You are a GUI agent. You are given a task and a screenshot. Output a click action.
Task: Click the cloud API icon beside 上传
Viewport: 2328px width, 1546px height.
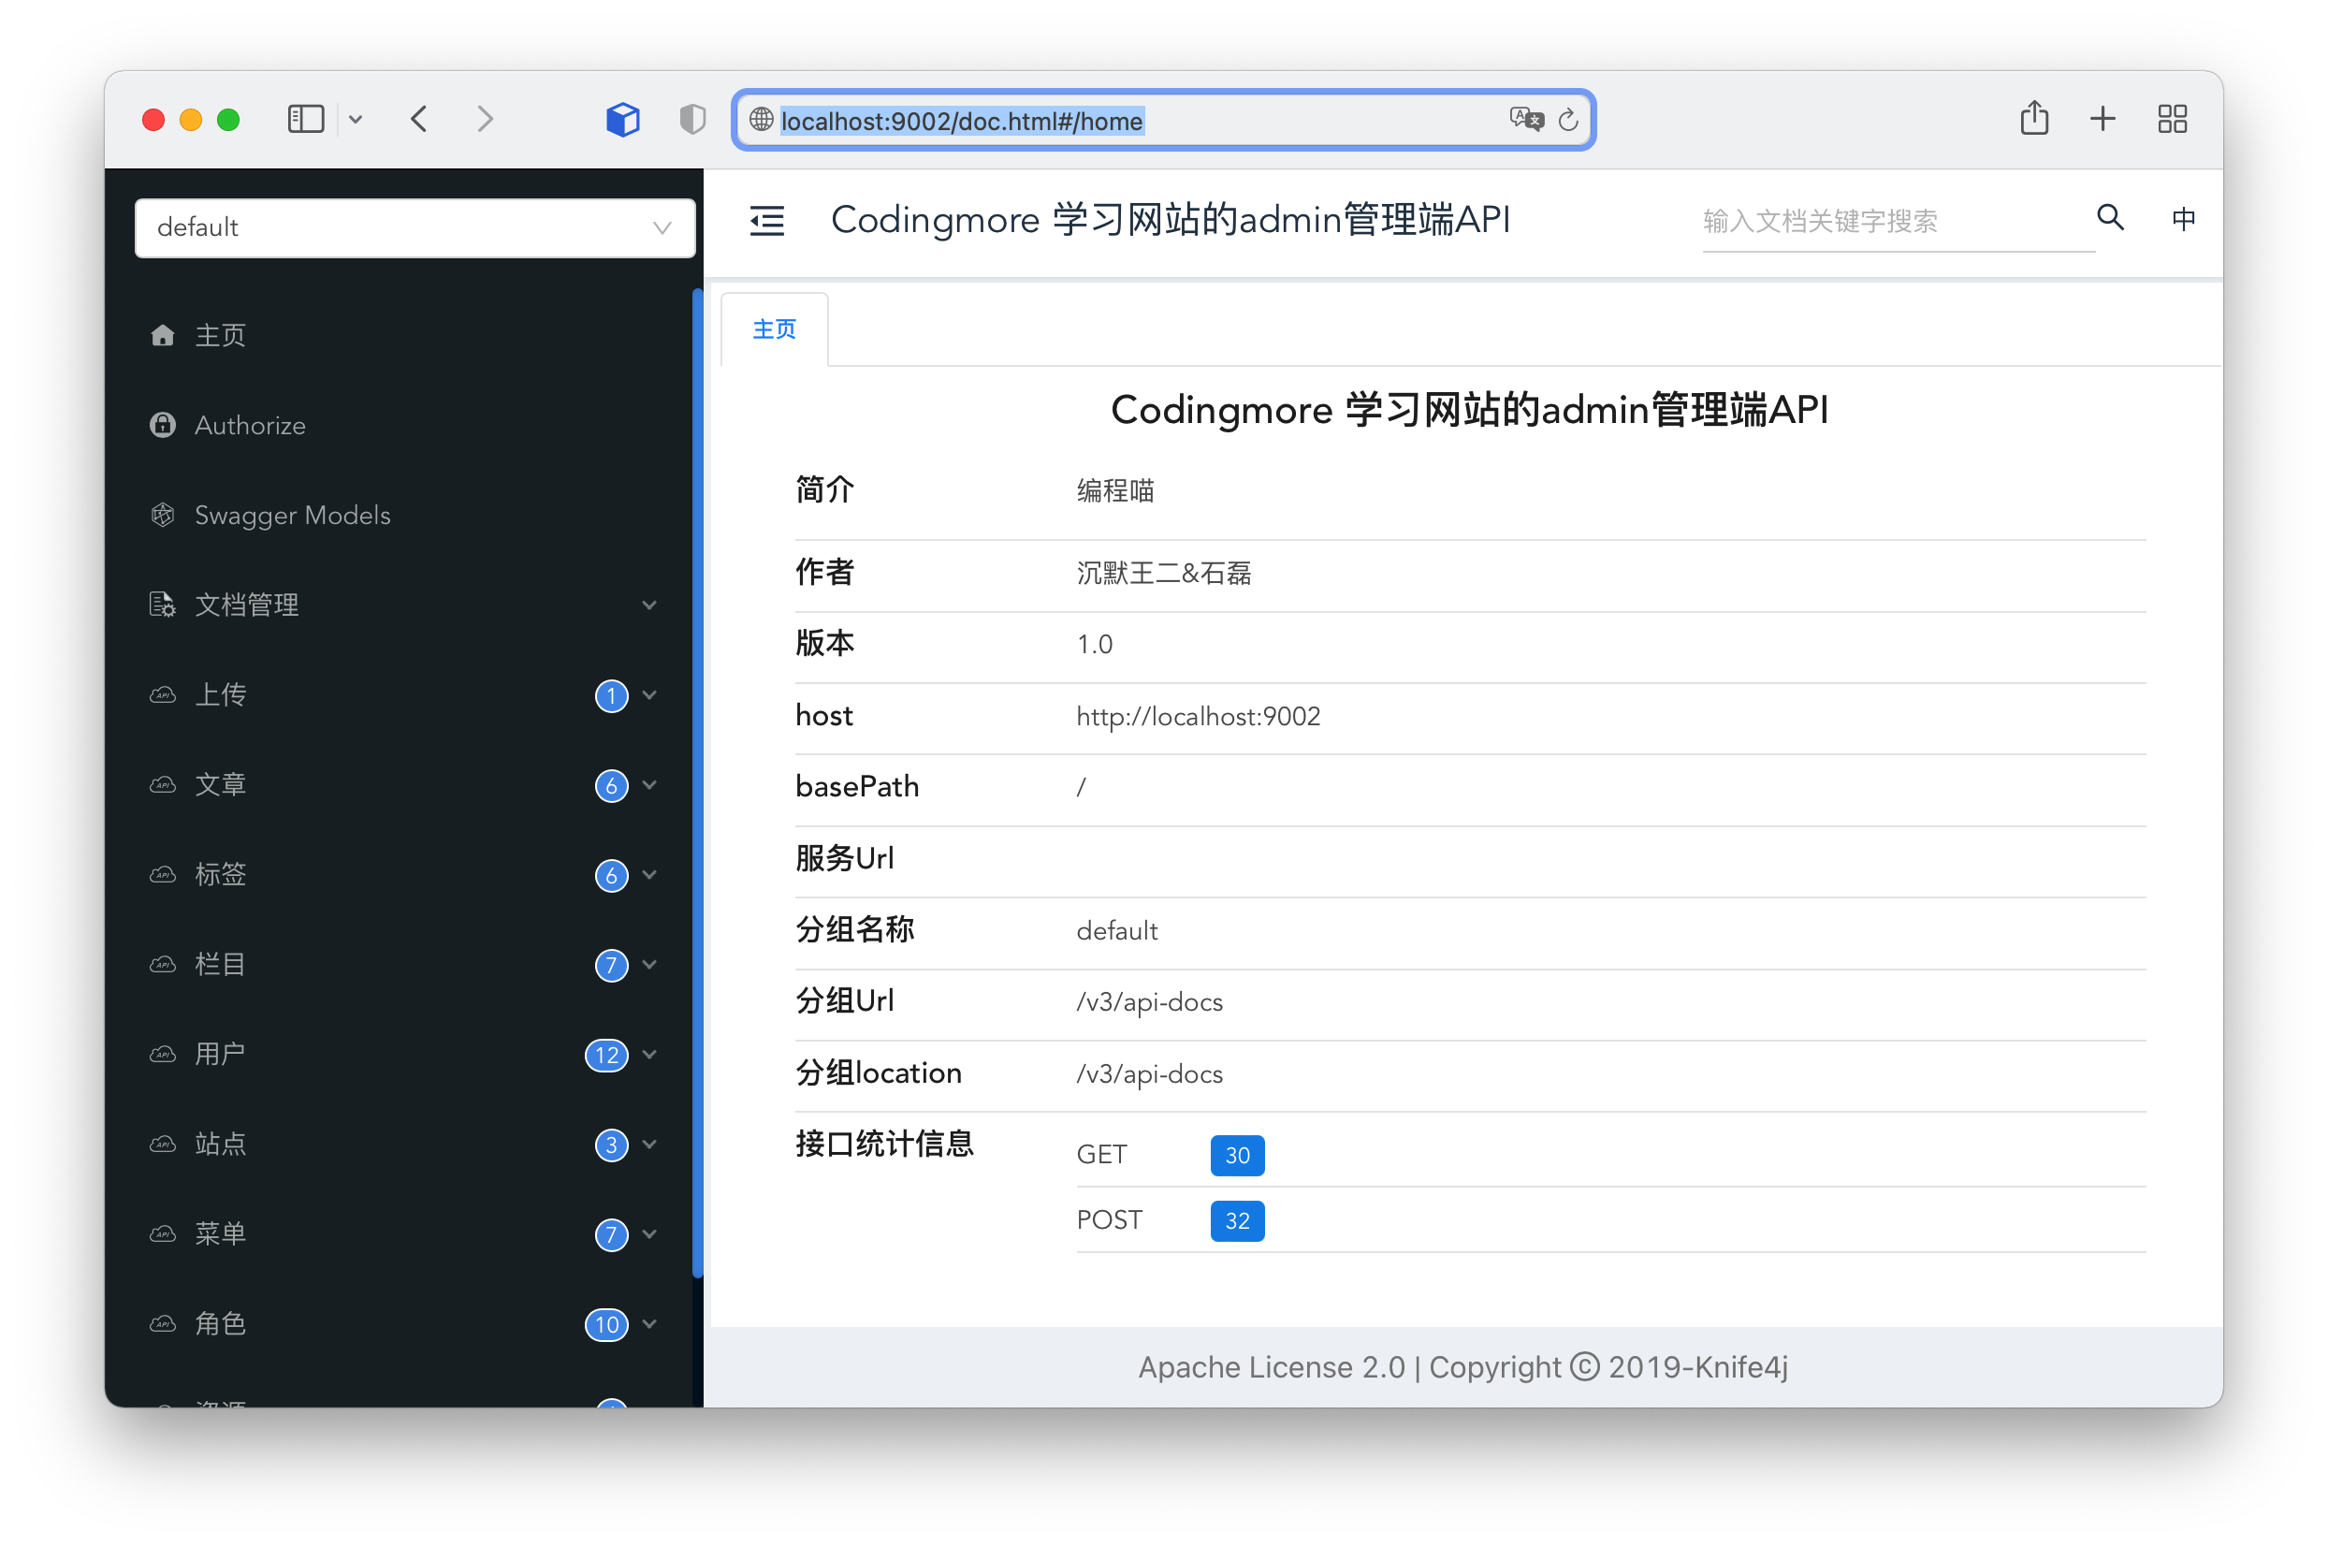click(x=163, y=695)
